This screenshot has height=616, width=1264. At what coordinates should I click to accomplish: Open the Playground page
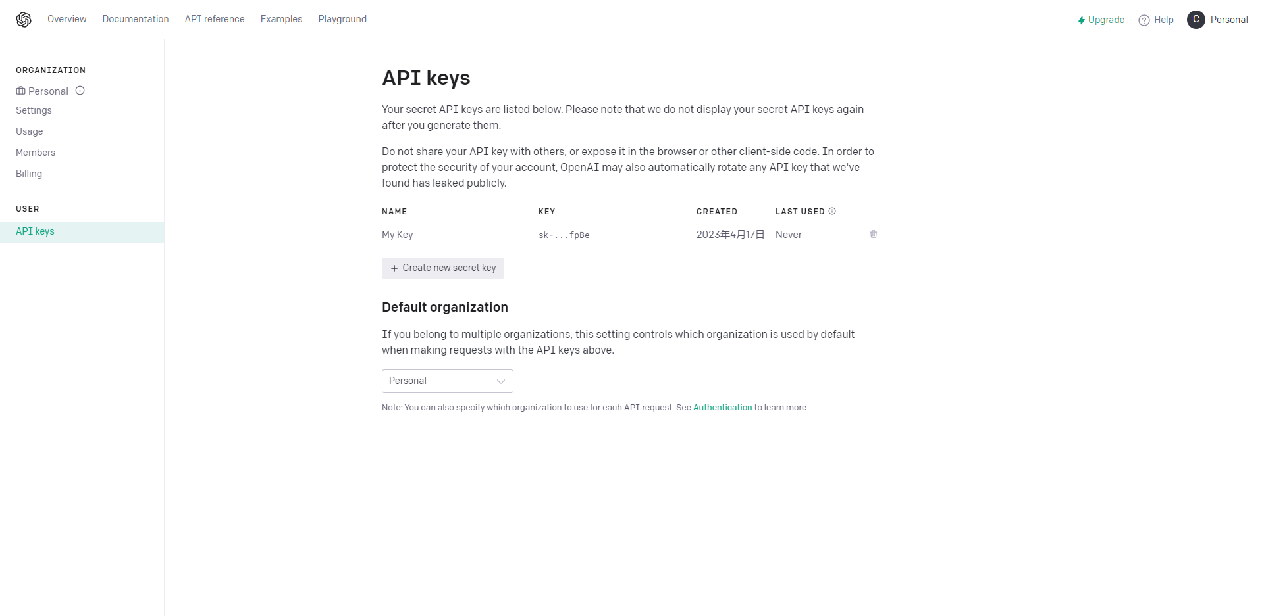(x=342, y=19)
